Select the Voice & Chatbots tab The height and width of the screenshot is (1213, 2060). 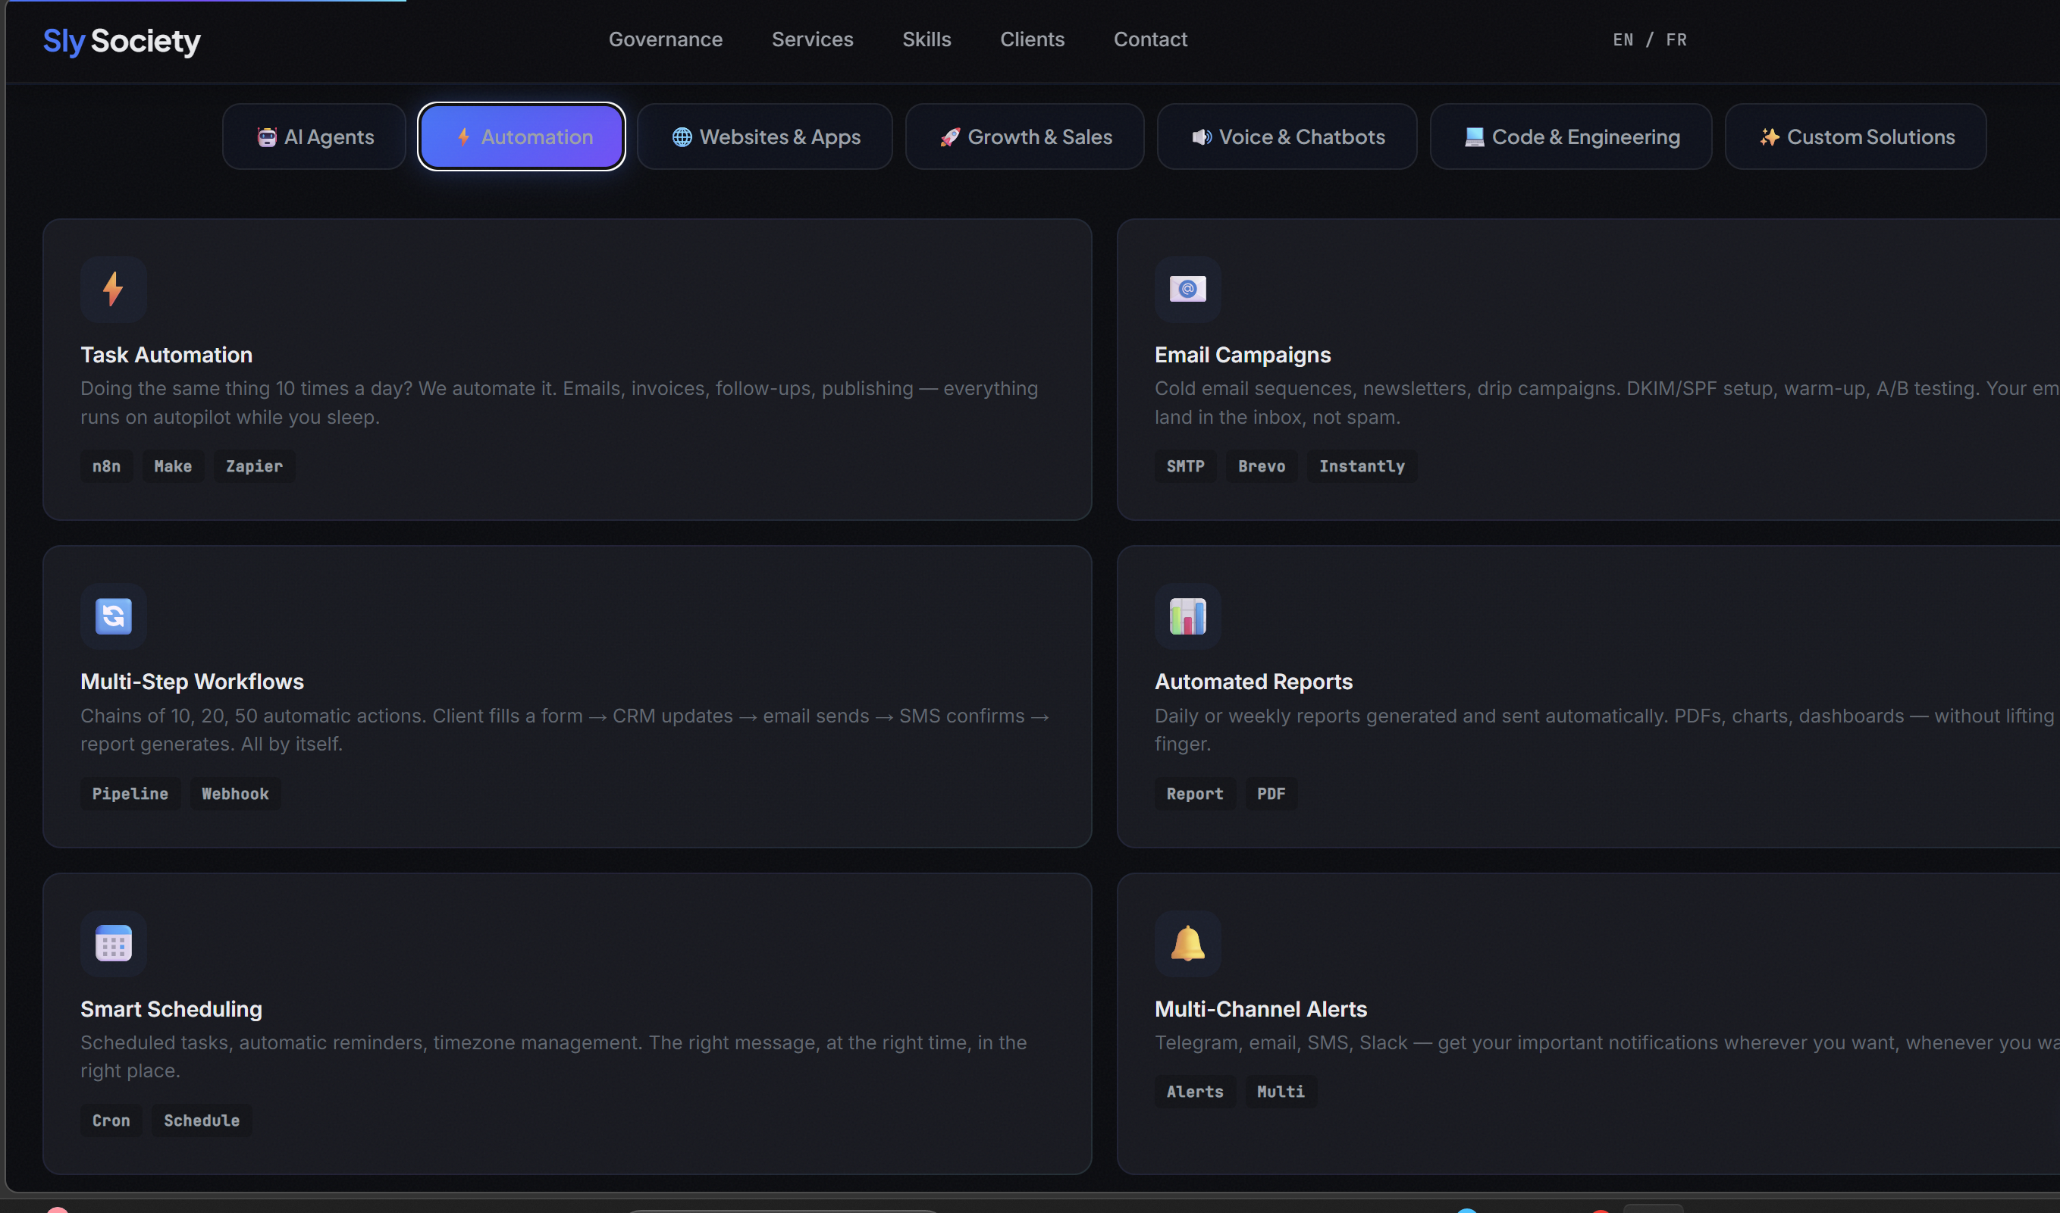[x=1287, y=136]
